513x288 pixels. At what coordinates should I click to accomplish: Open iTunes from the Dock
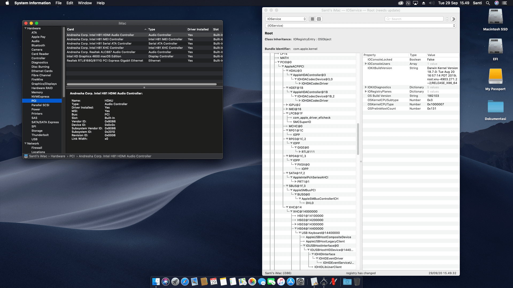[281, 282]
